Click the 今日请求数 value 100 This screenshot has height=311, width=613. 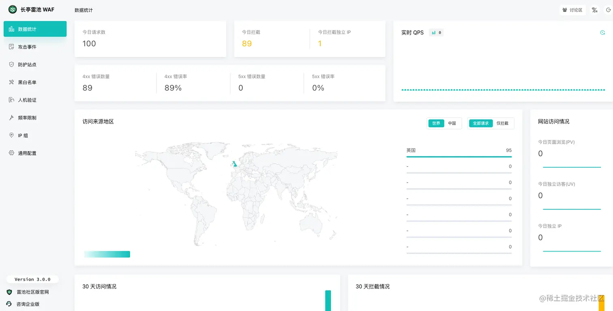(89, 44)
